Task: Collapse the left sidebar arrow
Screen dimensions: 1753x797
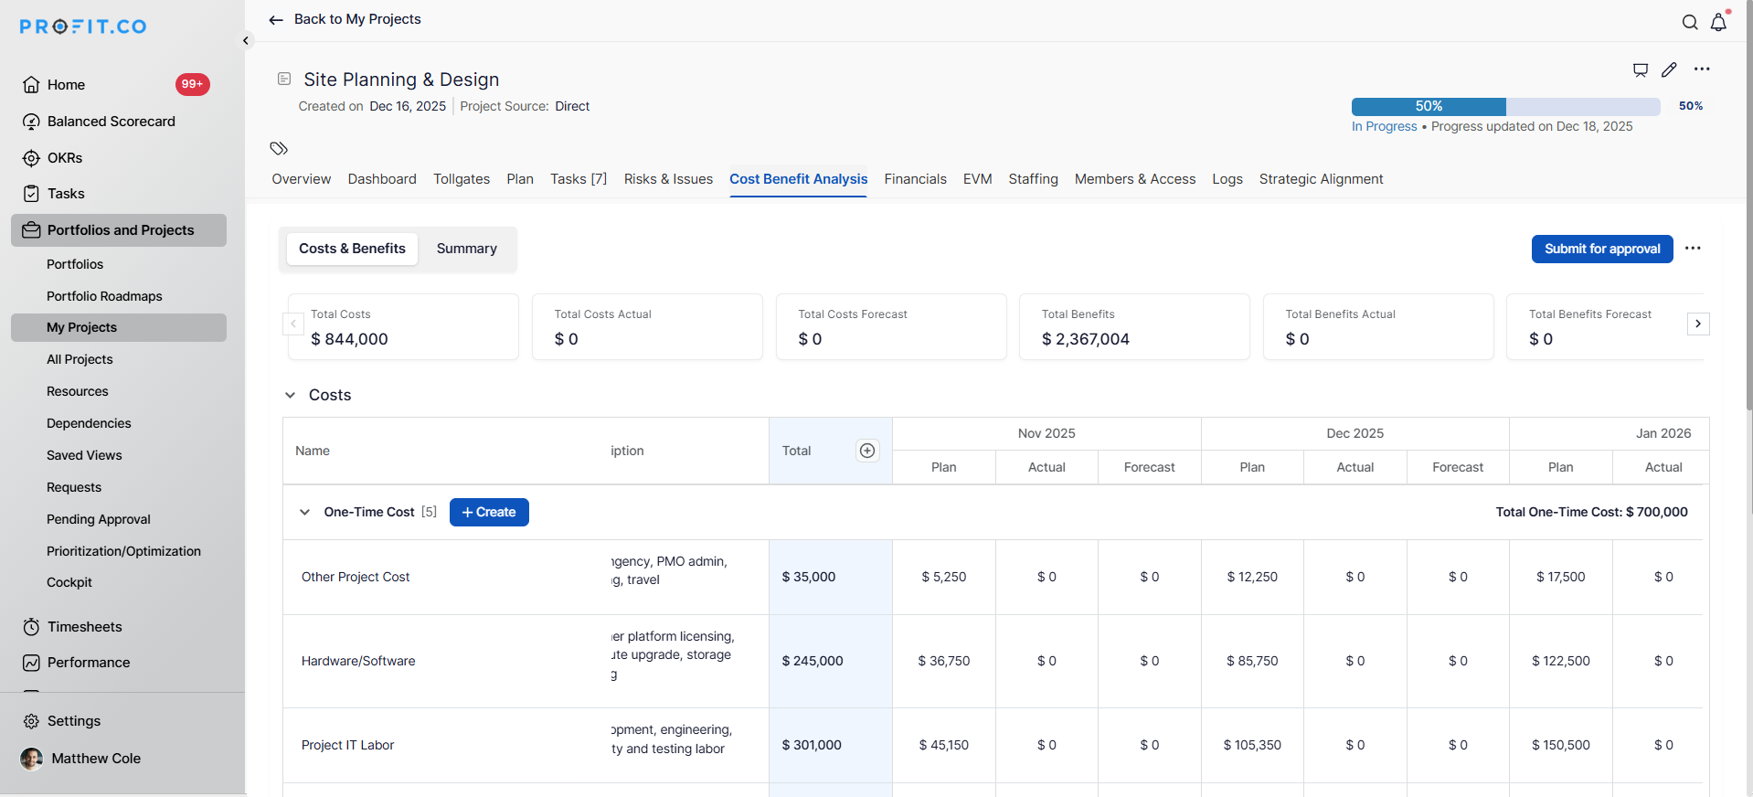Action: [x=246, y=40]
